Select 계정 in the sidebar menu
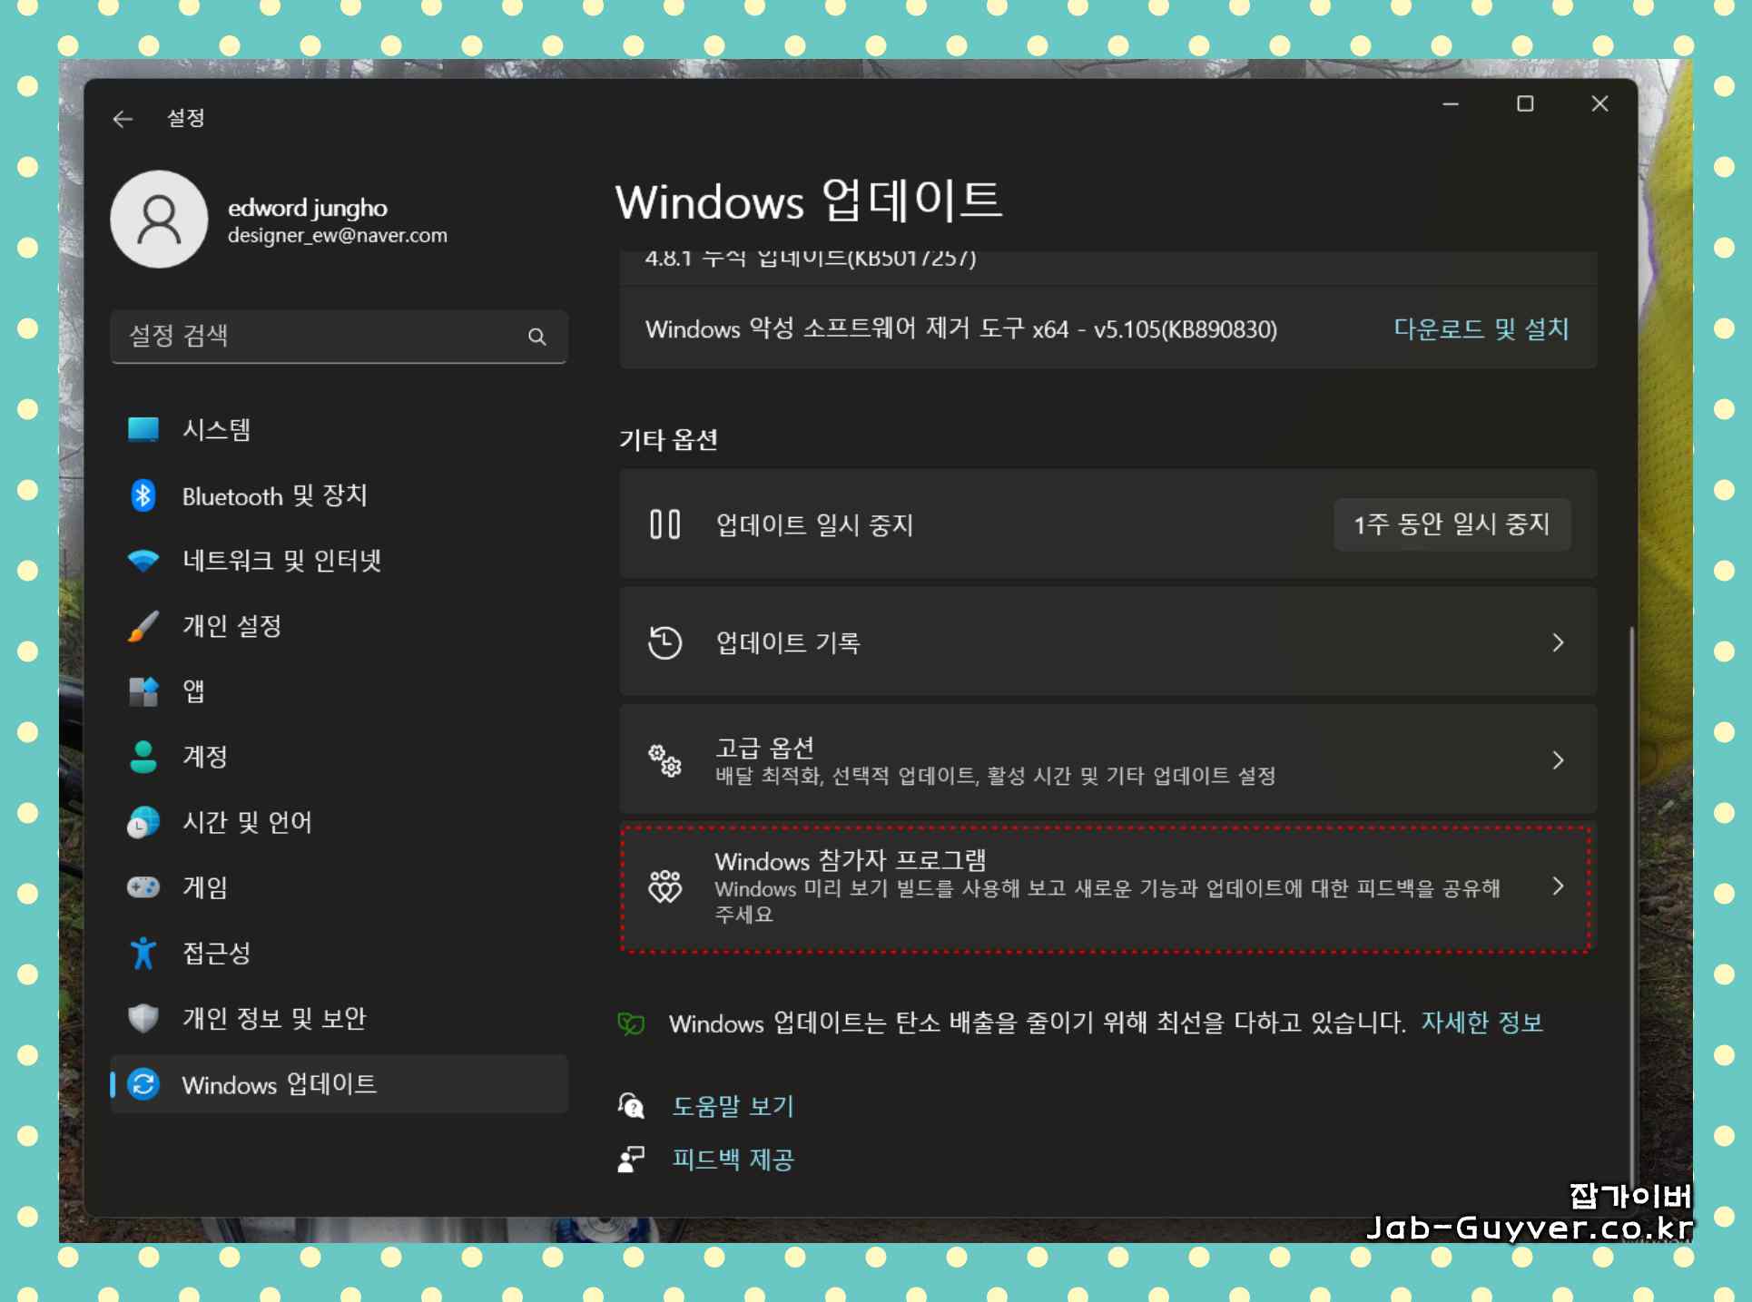1752x1302 pixels. (x=205, y=757)
